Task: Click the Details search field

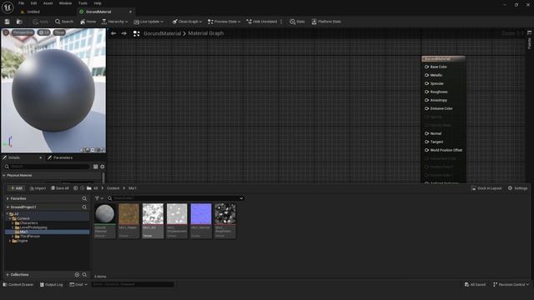Action: pos(47,167)
